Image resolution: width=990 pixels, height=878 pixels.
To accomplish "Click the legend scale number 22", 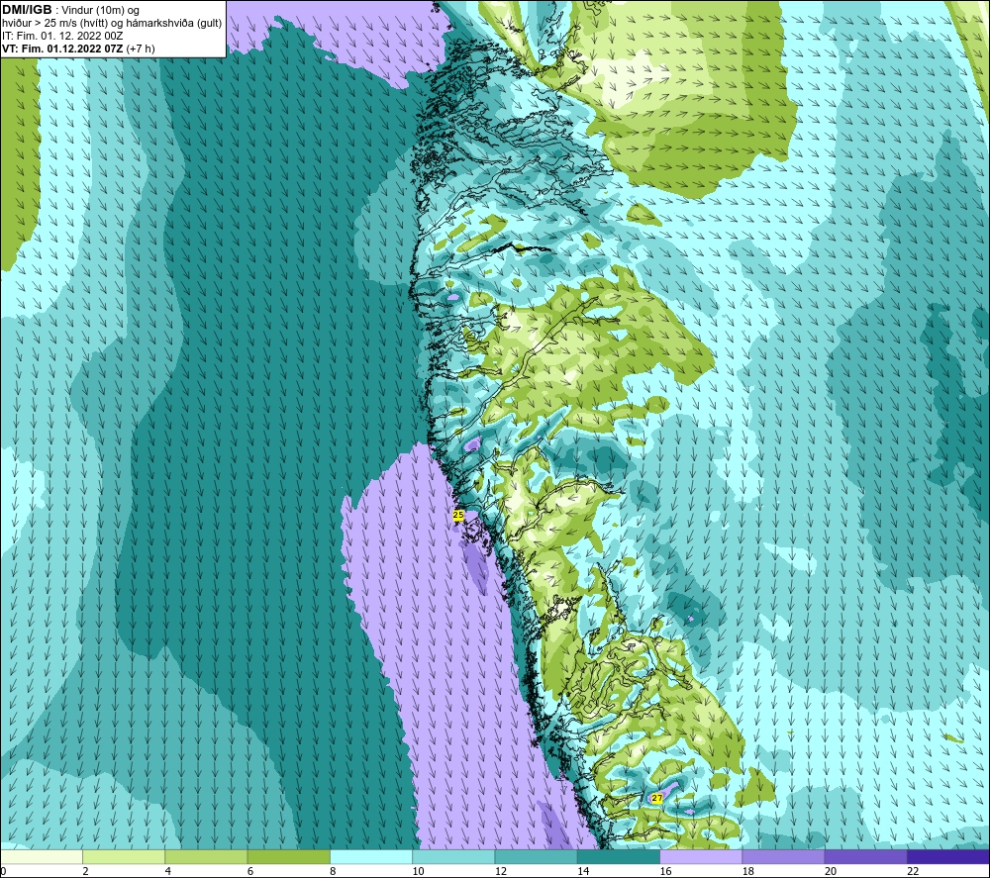I will (913, 872).
